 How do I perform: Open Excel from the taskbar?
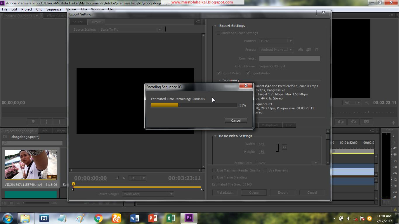point(171,218)
